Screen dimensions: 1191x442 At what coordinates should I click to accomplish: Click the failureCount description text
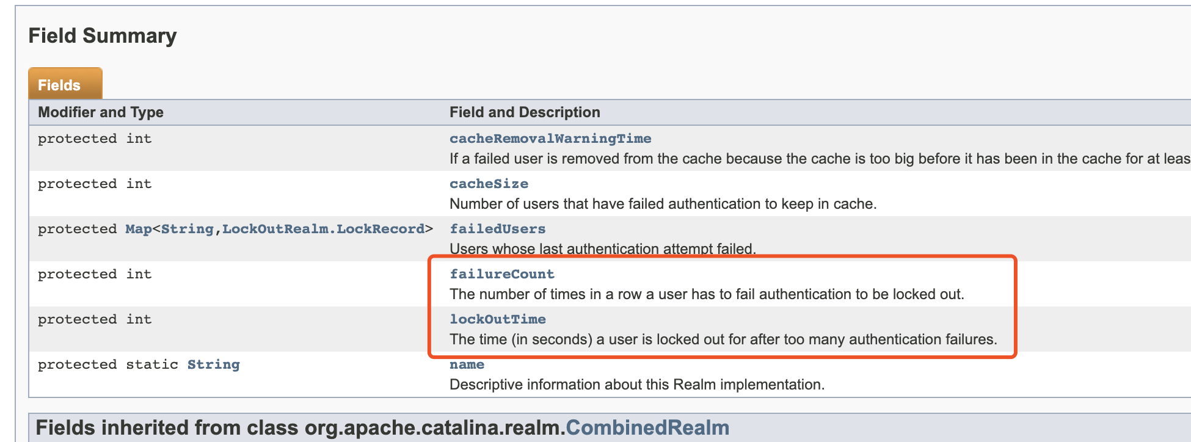[707, 294]
